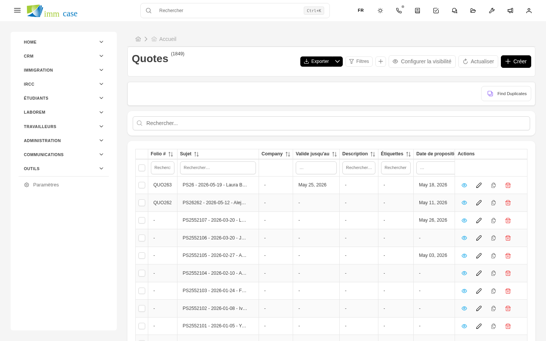This screenshot has width=546, height=341.
Task: Expand the ÉTUDIANTS sidebar section
Action: (64, 98)
